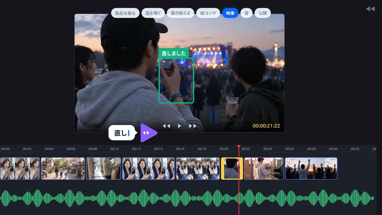Screen dimensions: 382x215
Task: Select the group of friends clip
Action: click(198, 168)
